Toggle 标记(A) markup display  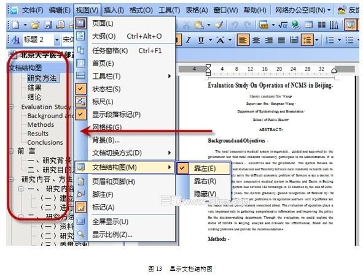pos(103,207)
